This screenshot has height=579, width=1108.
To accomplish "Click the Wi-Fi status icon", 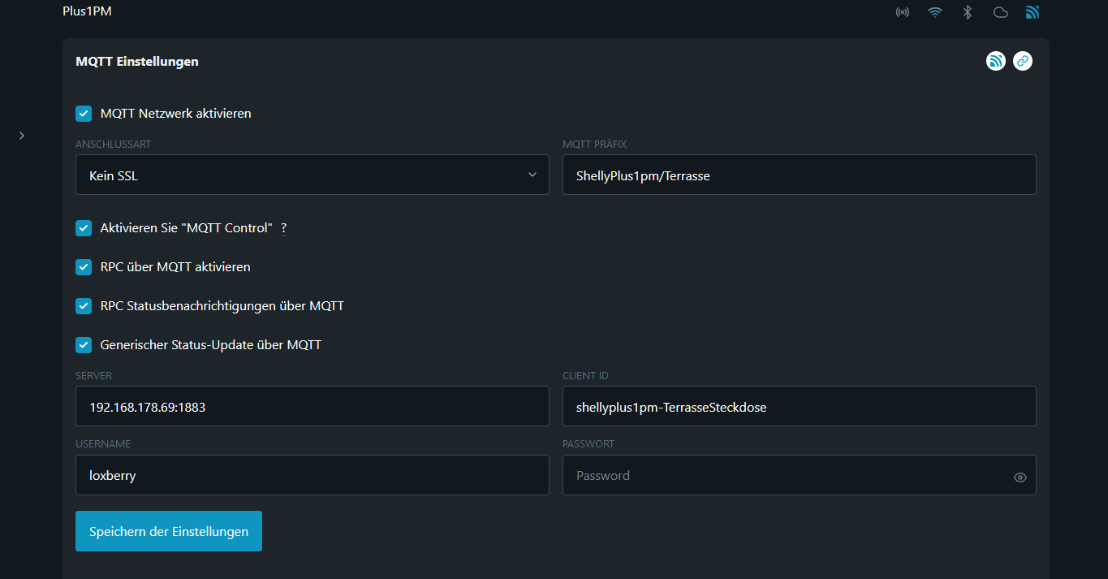I will click(935, 12).
